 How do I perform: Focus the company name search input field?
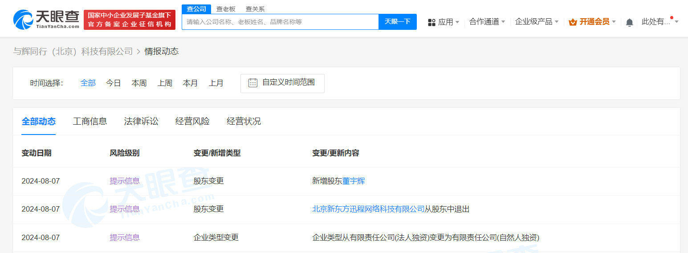tap(280, 22)
